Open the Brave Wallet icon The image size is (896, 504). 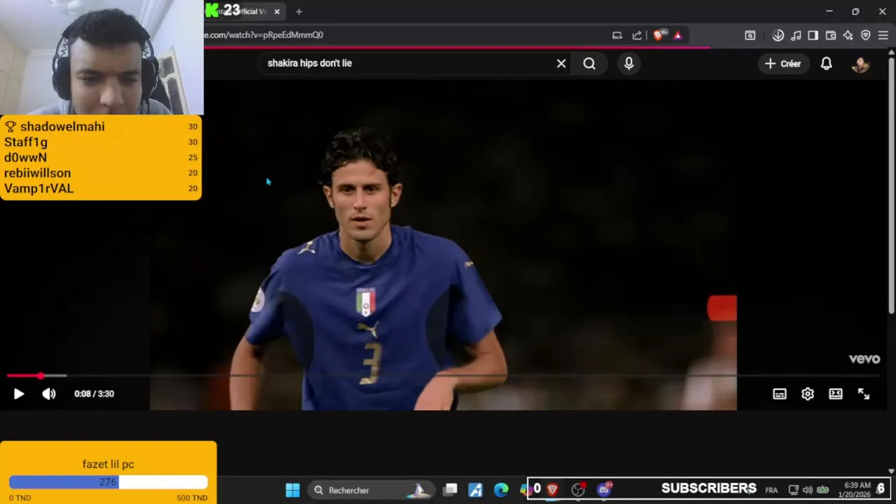tap(831, 35)
